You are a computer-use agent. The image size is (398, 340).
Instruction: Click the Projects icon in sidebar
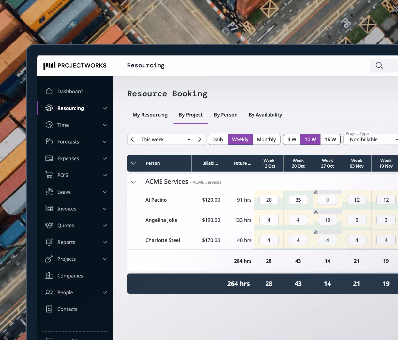click(x=49, y=259)
